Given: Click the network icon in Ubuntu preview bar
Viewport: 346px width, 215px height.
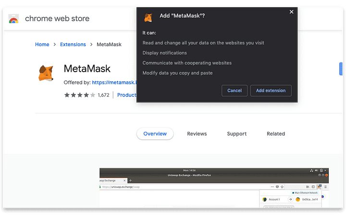Looking at the screenshot, I should point(311,170).
